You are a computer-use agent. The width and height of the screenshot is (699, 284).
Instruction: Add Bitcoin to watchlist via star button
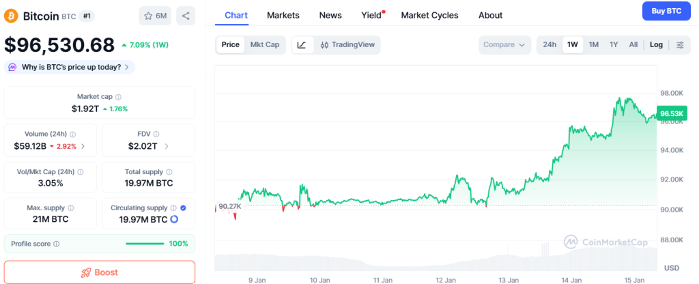click(155, 16)
